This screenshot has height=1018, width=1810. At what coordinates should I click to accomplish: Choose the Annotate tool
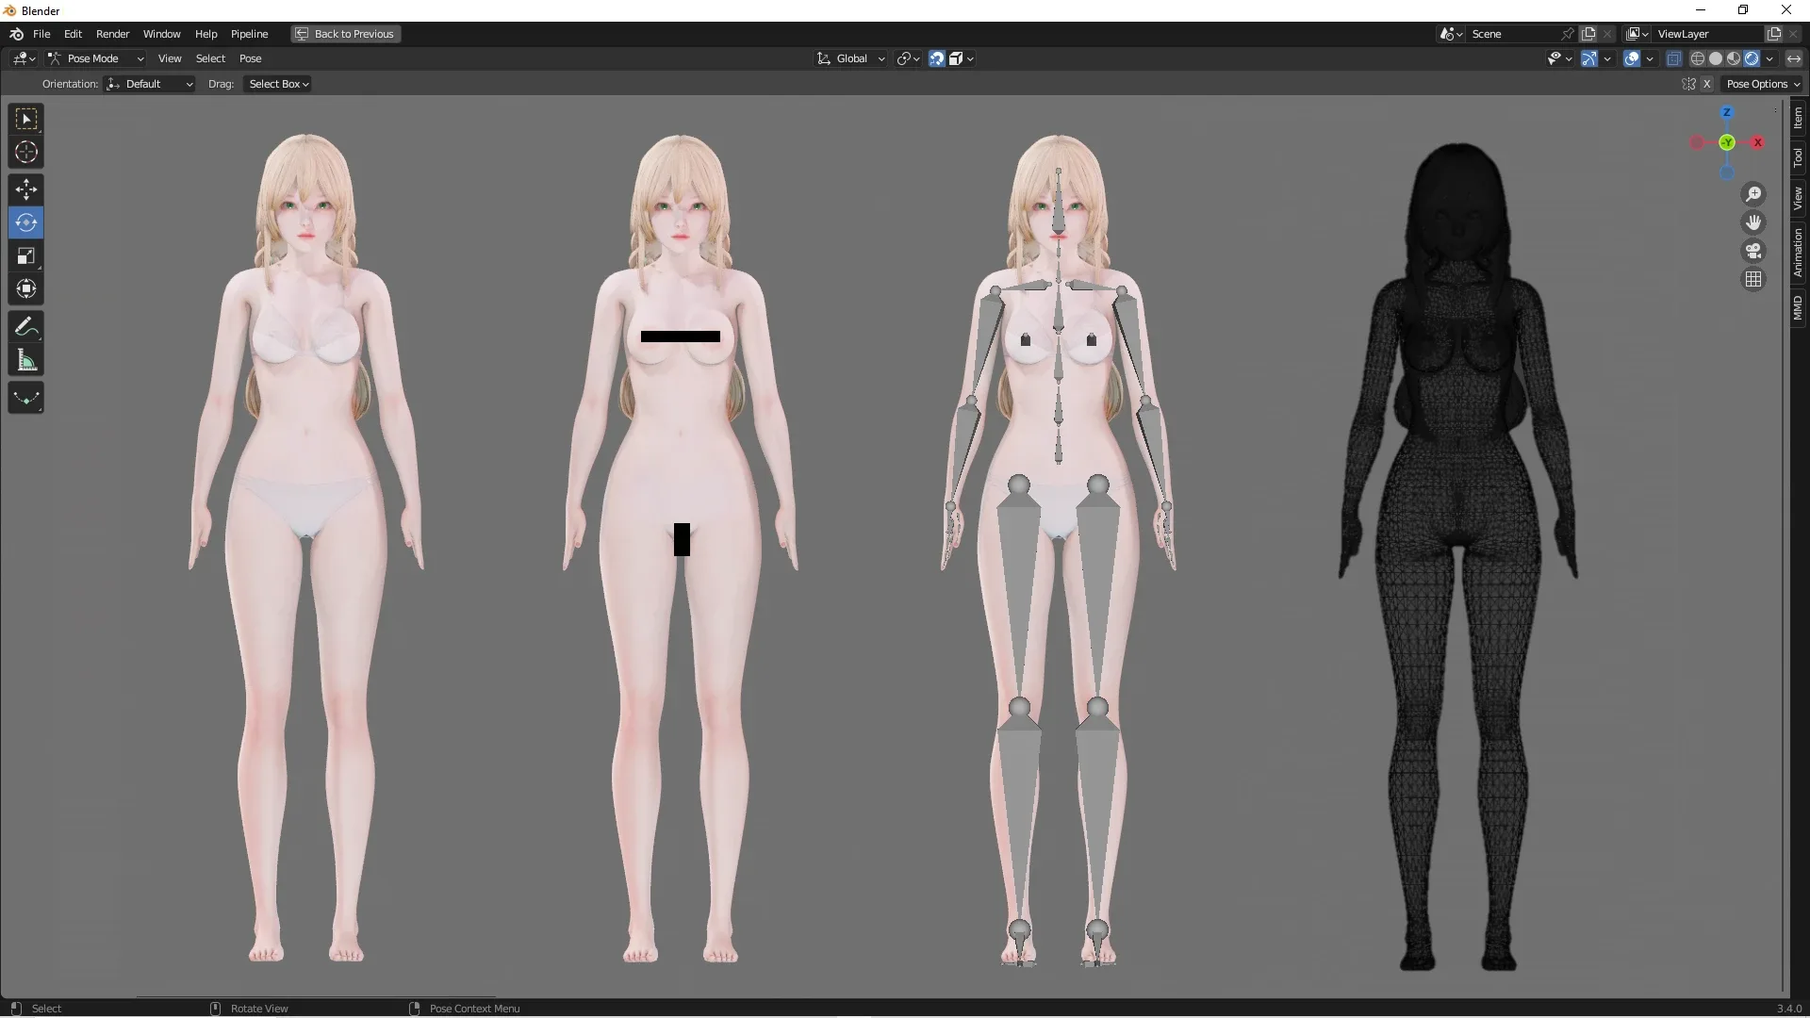pos(26,327)
